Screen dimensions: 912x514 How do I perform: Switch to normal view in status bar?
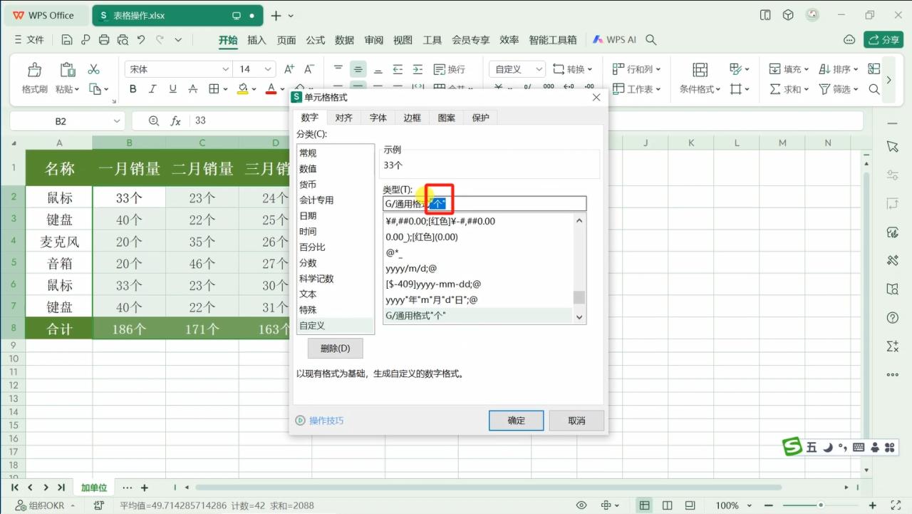click(x=644, y=505)
